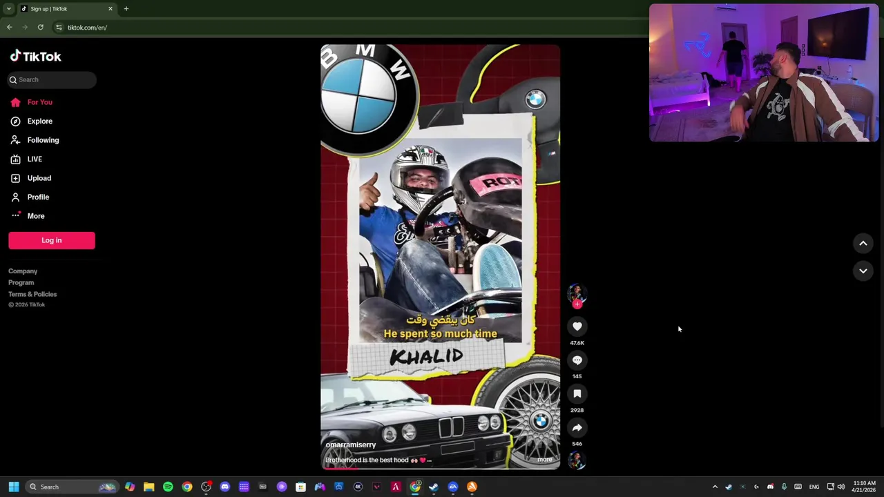Click the TikTok logo

click(35, 57)
